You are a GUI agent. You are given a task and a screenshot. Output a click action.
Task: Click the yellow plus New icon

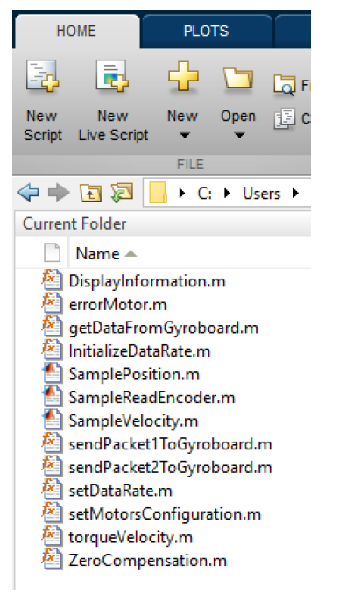[x=183, y=75]
